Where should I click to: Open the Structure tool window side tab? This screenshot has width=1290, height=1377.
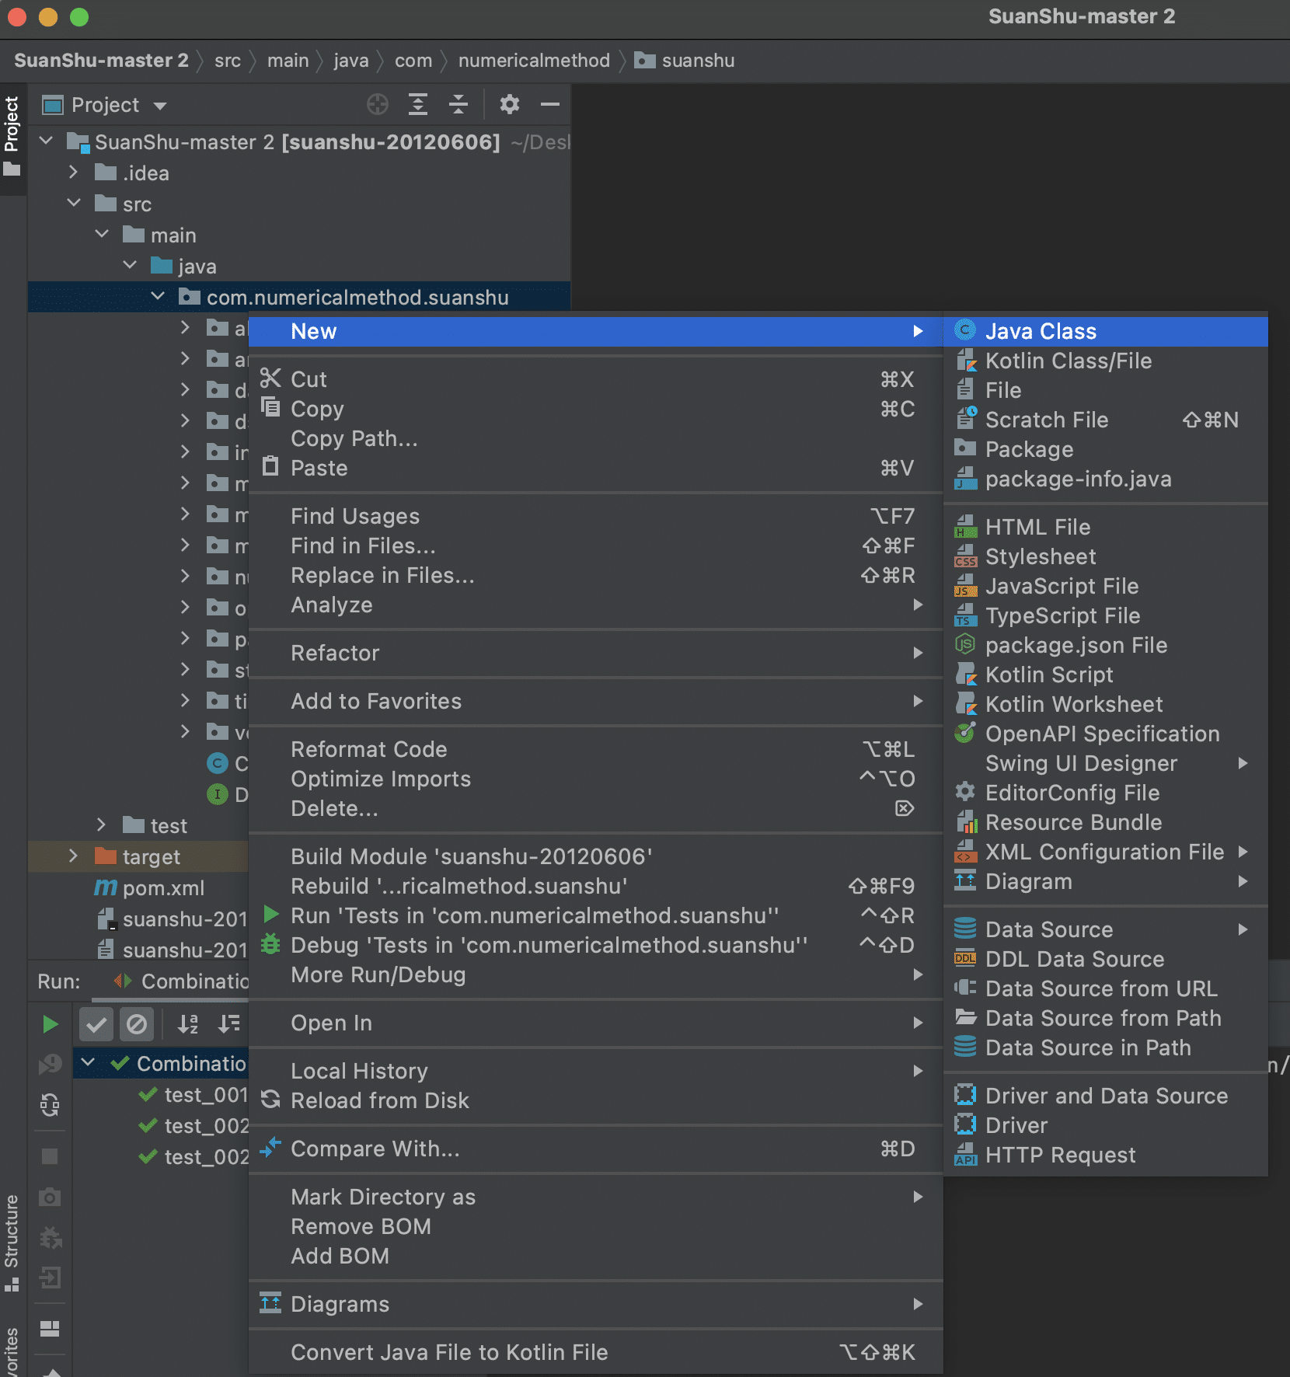pyautogui.click(x=12, y=1243)
